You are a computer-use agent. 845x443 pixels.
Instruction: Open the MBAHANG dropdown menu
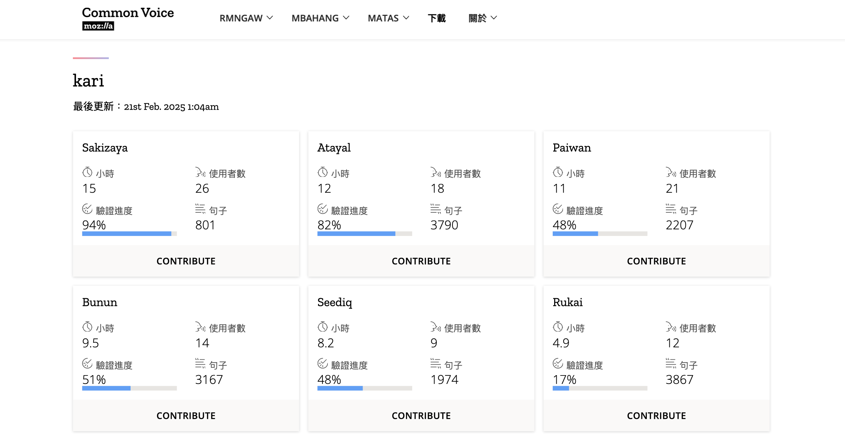(320, 18)
